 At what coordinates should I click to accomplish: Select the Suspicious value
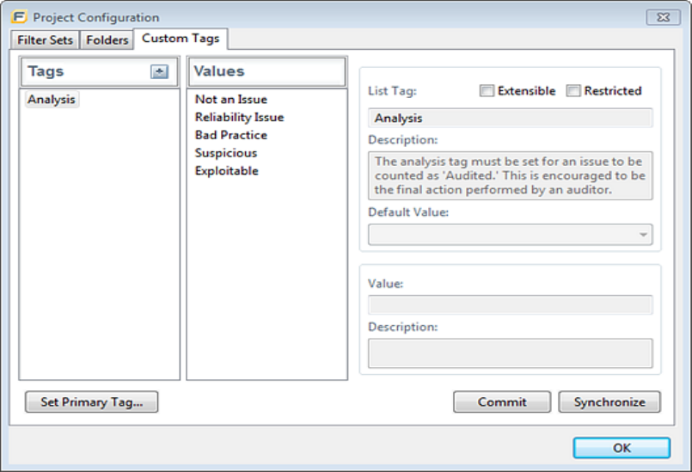(226, 153)
